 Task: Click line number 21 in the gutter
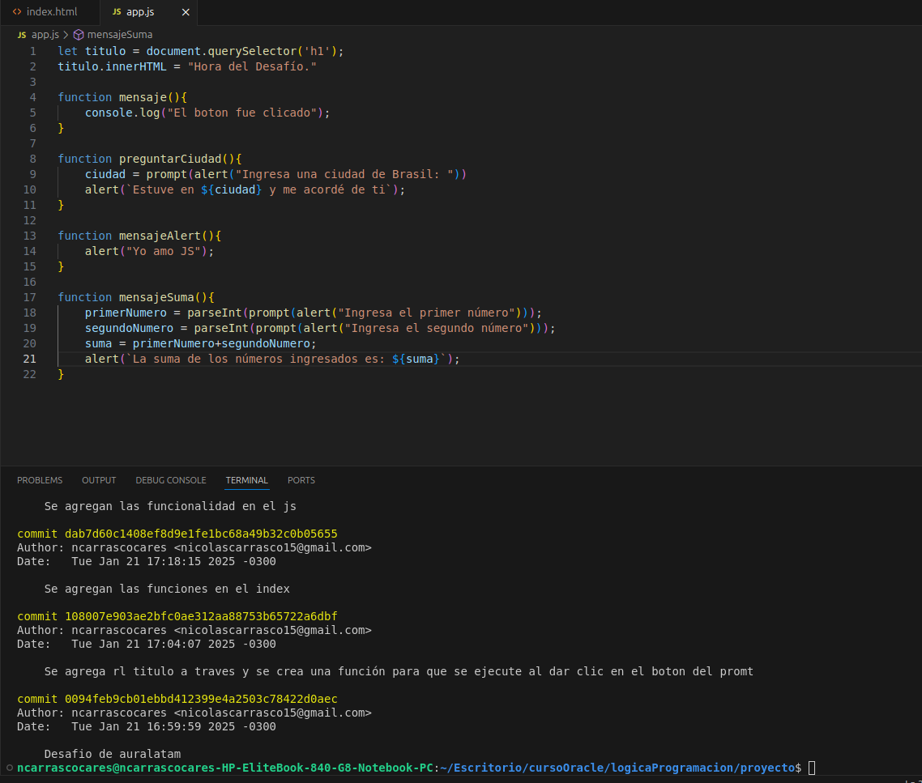click(29, 359)
